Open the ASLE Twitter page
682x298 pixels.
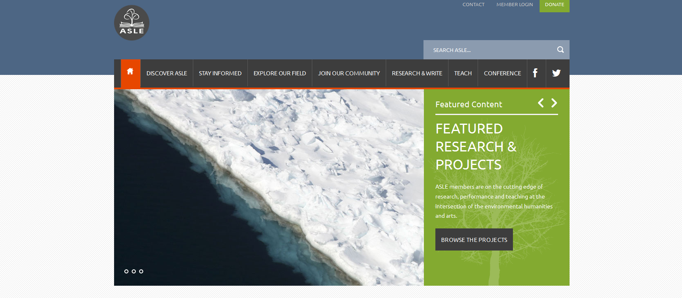pyautogui.click(x=556, y=73)
